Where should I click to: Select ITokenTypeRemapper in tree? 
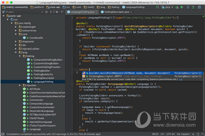coord(39,125)
